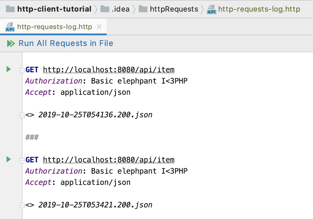The image size is (313, 219).
Task: Open http-client-tutorial in the breadcrumb
Action: [x=54, y=9]
